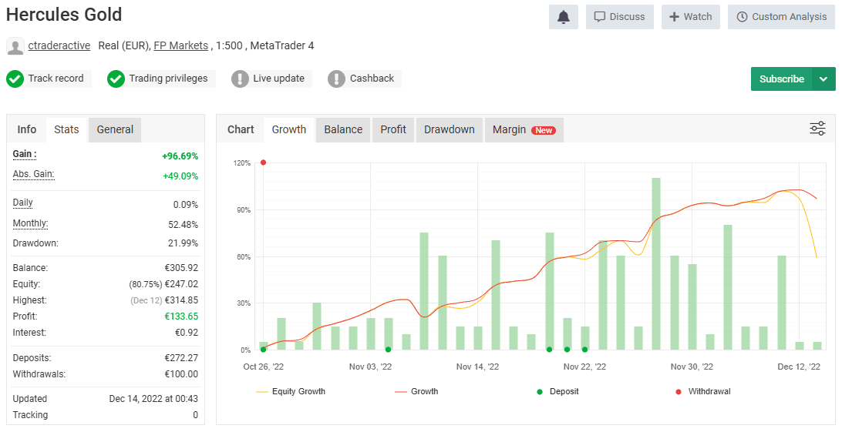Expand the Subscribe dropdown arrow
The height and width of the screenshot is (432, 842).
coord(823,79)
